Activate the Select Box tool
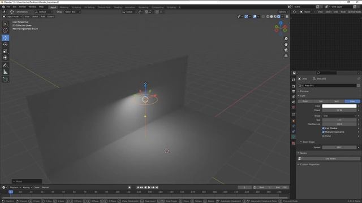This screenshot has height=203, width=362. (5, 24)
